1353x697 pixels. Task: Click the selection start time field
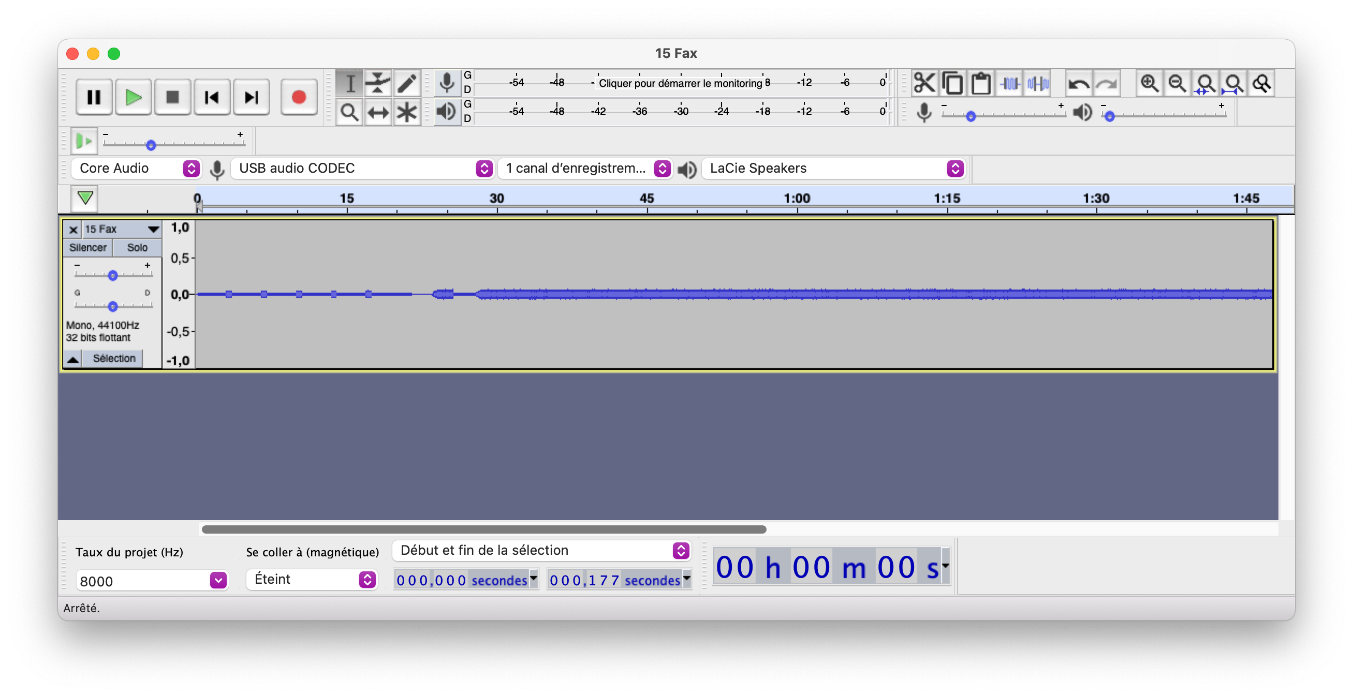pos(461,580)
